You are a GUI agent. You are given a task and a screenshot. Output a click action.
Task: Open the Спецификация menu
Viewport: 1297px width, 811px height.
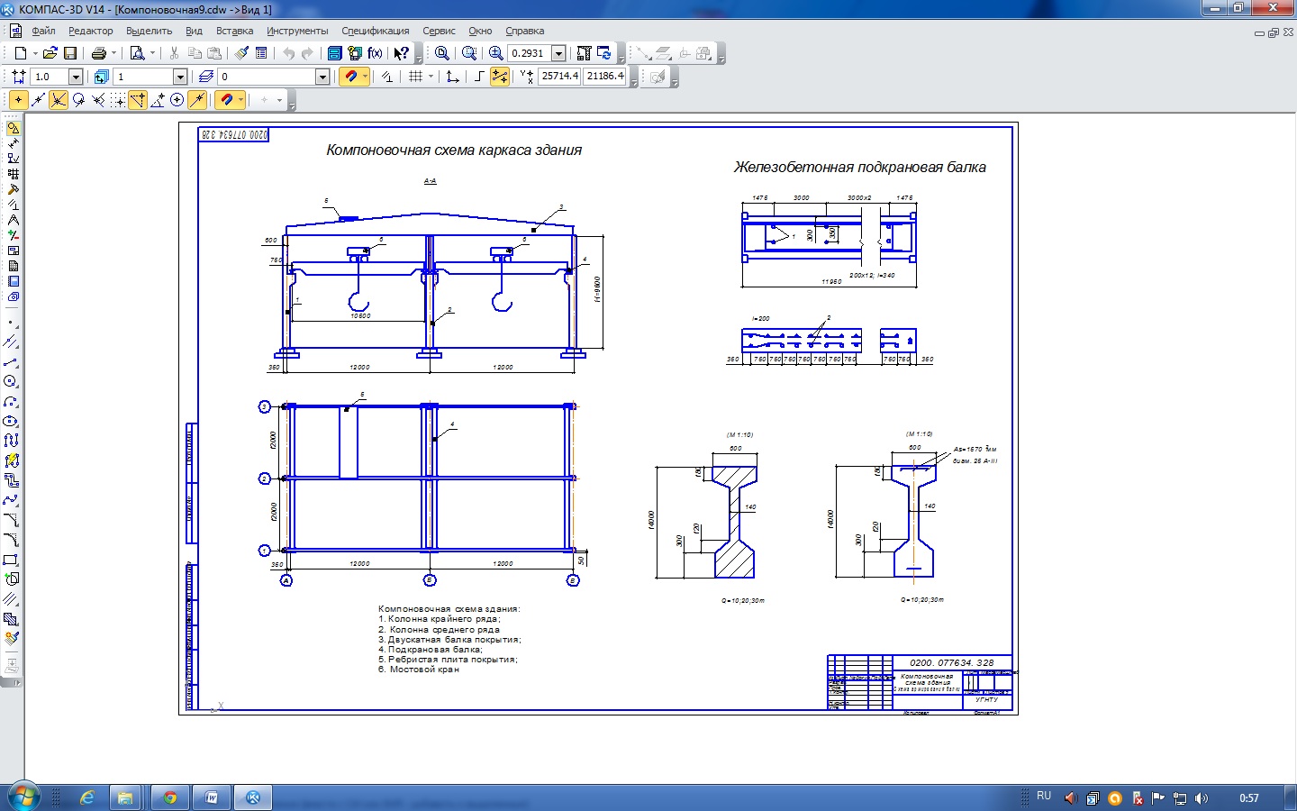376,31
